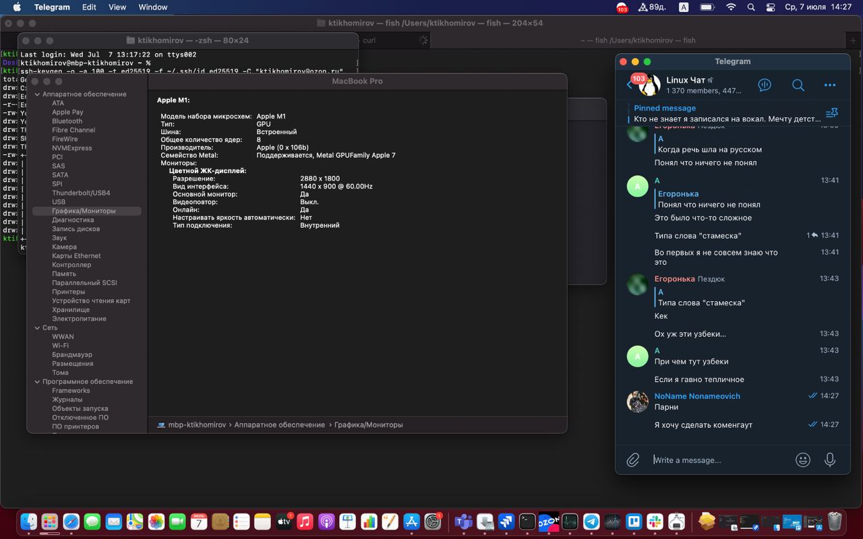Open Apple TV in the Dock

[x=284, y=521]
